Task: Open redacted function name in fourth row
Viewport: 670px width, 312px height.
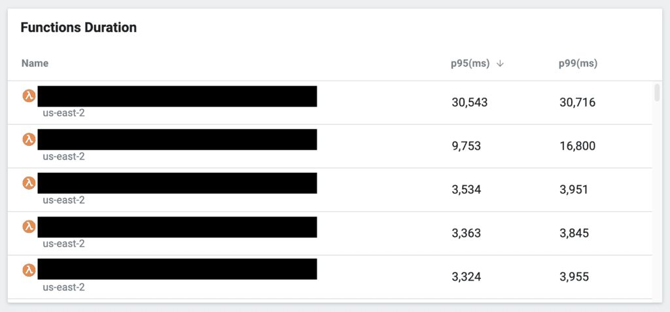Action: point(177,226)
